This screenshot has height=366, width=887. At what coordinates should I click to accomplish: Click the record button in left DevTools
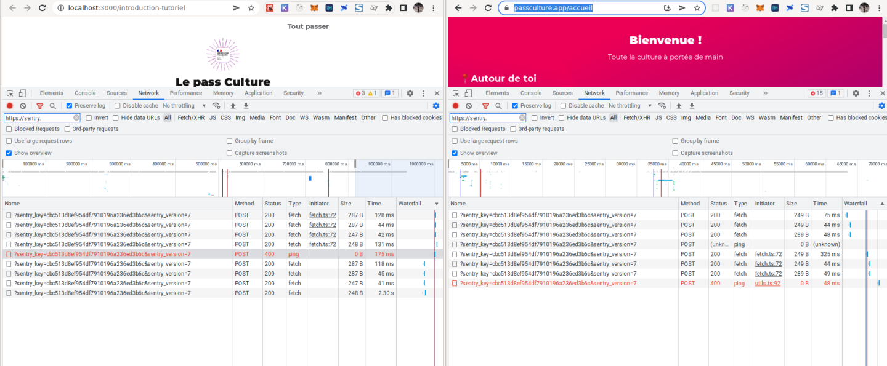[9, 106]
